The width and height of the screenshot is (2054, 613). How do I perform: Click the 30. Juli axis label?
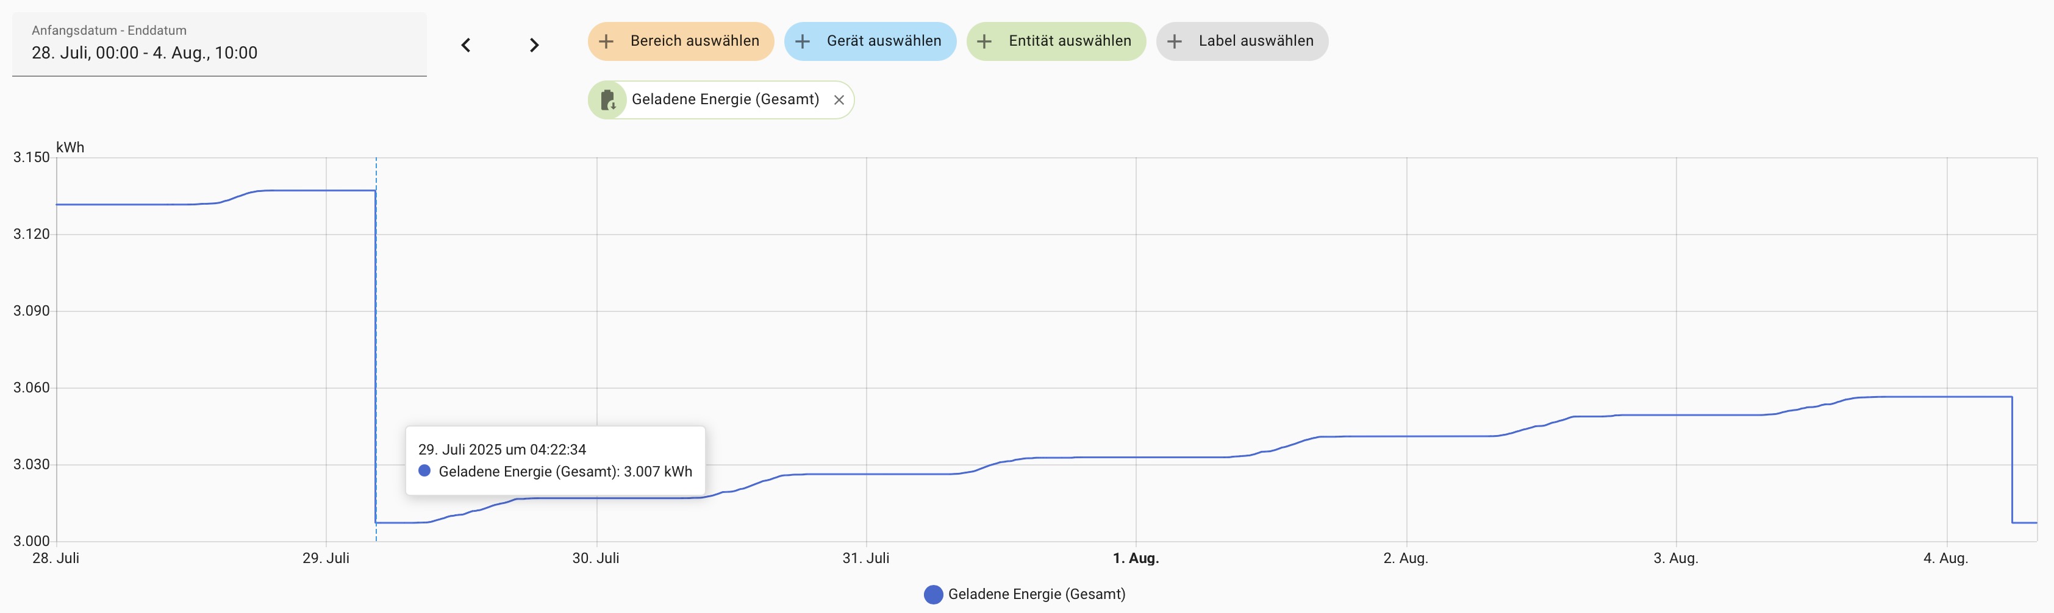596,558
